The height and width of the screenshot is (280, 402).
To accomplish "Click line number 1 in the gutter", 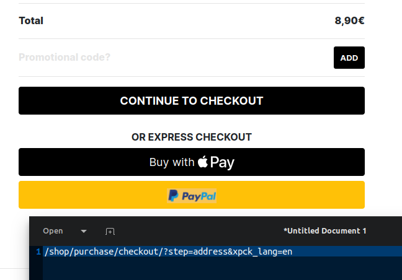I will [38, 252].
